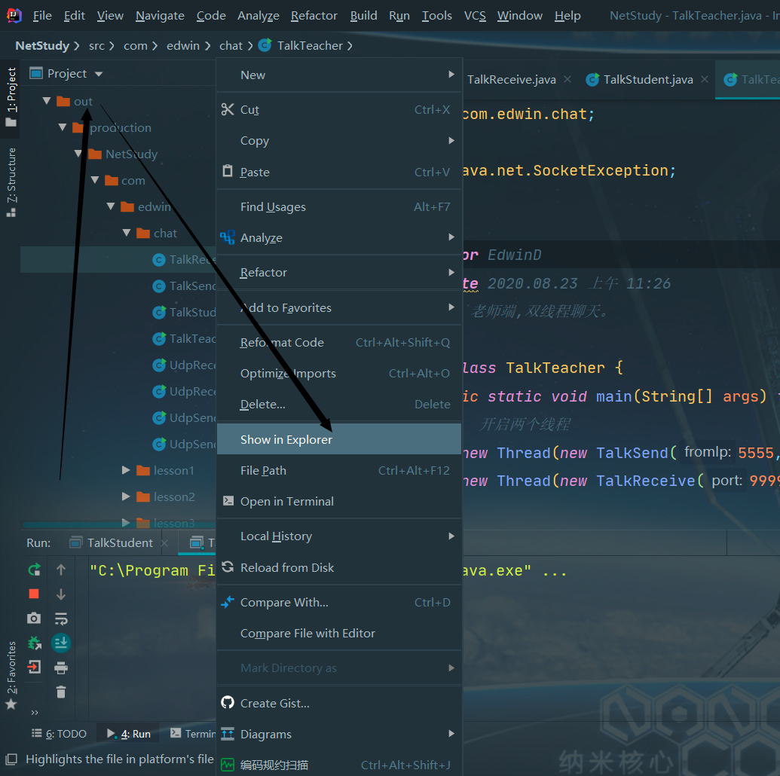Image resolution: width=780 pixels, height=776 pixels.
Task: Open the VCS menu
Action: point(475,16)
